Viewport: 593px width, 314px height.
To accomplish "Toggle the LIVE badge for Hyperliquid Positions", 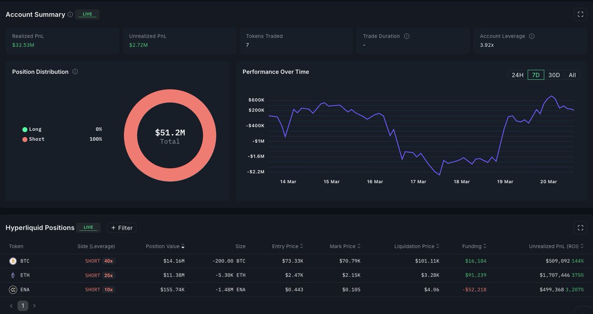I will click(88, 228).
